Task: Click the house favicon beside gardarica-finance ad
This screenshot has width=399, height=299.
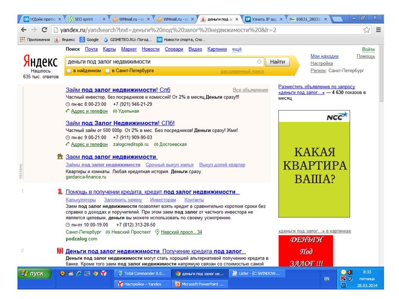Action: 60,157
